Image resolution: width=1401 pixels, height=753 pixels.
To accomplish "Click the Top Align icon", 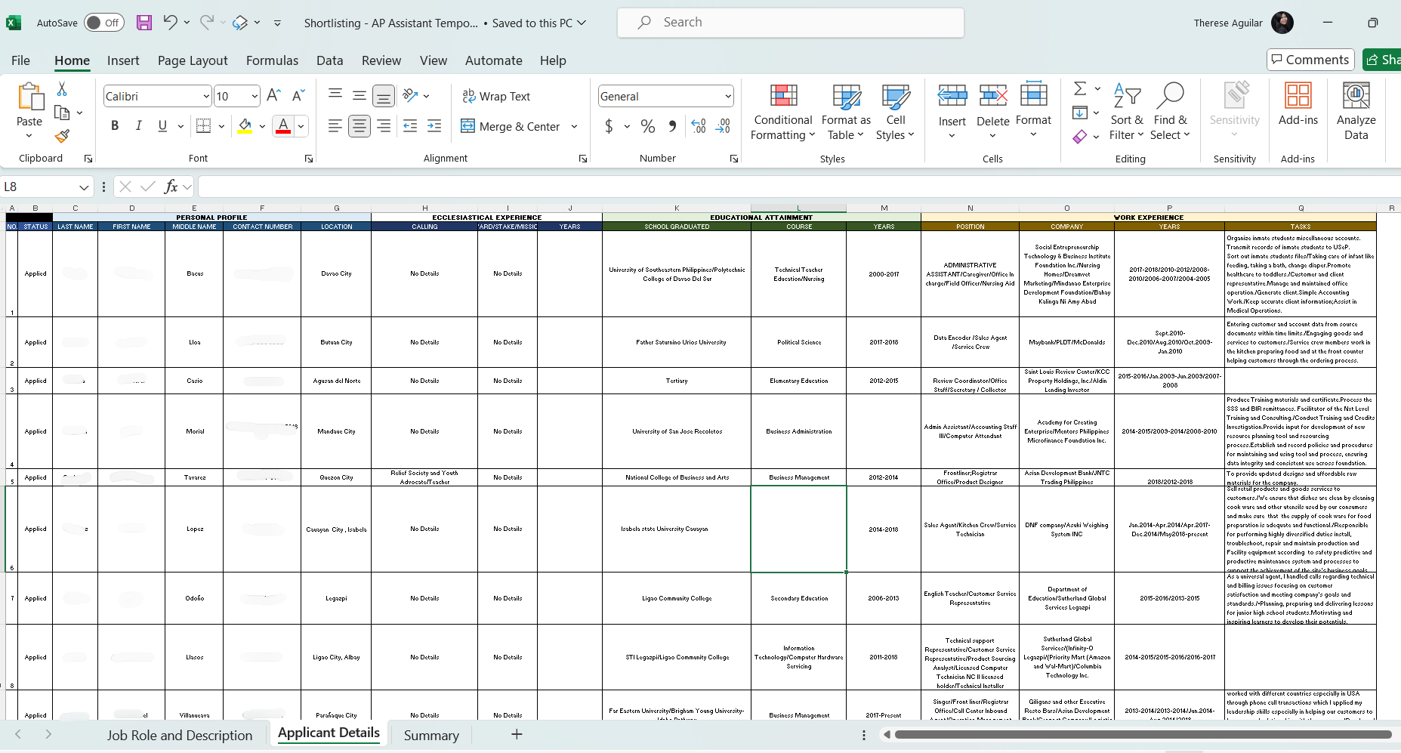I will pyautogui.click(x=335, y=95).
